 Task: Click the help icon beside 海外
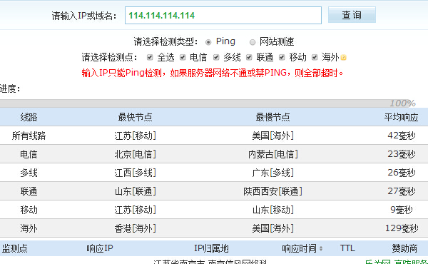click(344, 58)
